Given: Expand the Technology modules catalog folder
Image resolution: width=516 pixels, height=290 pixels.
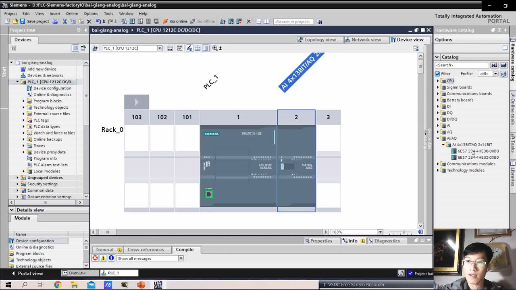Looking at the screenshot, I should (x=438, y=170).
